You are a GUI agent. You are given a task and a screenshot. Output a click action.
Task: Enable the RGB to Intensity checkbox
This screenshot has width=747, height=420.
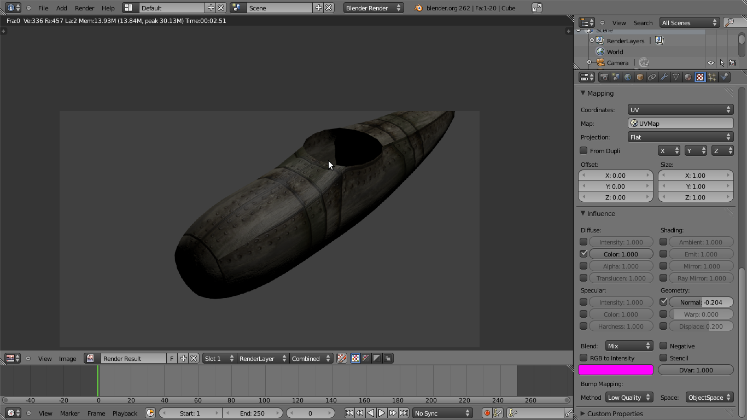[583, 358]
